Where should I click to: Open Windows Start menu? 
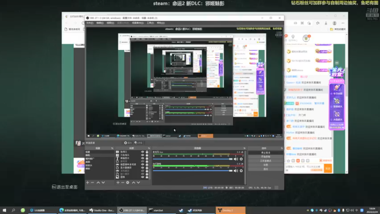[x=4, y=210]
